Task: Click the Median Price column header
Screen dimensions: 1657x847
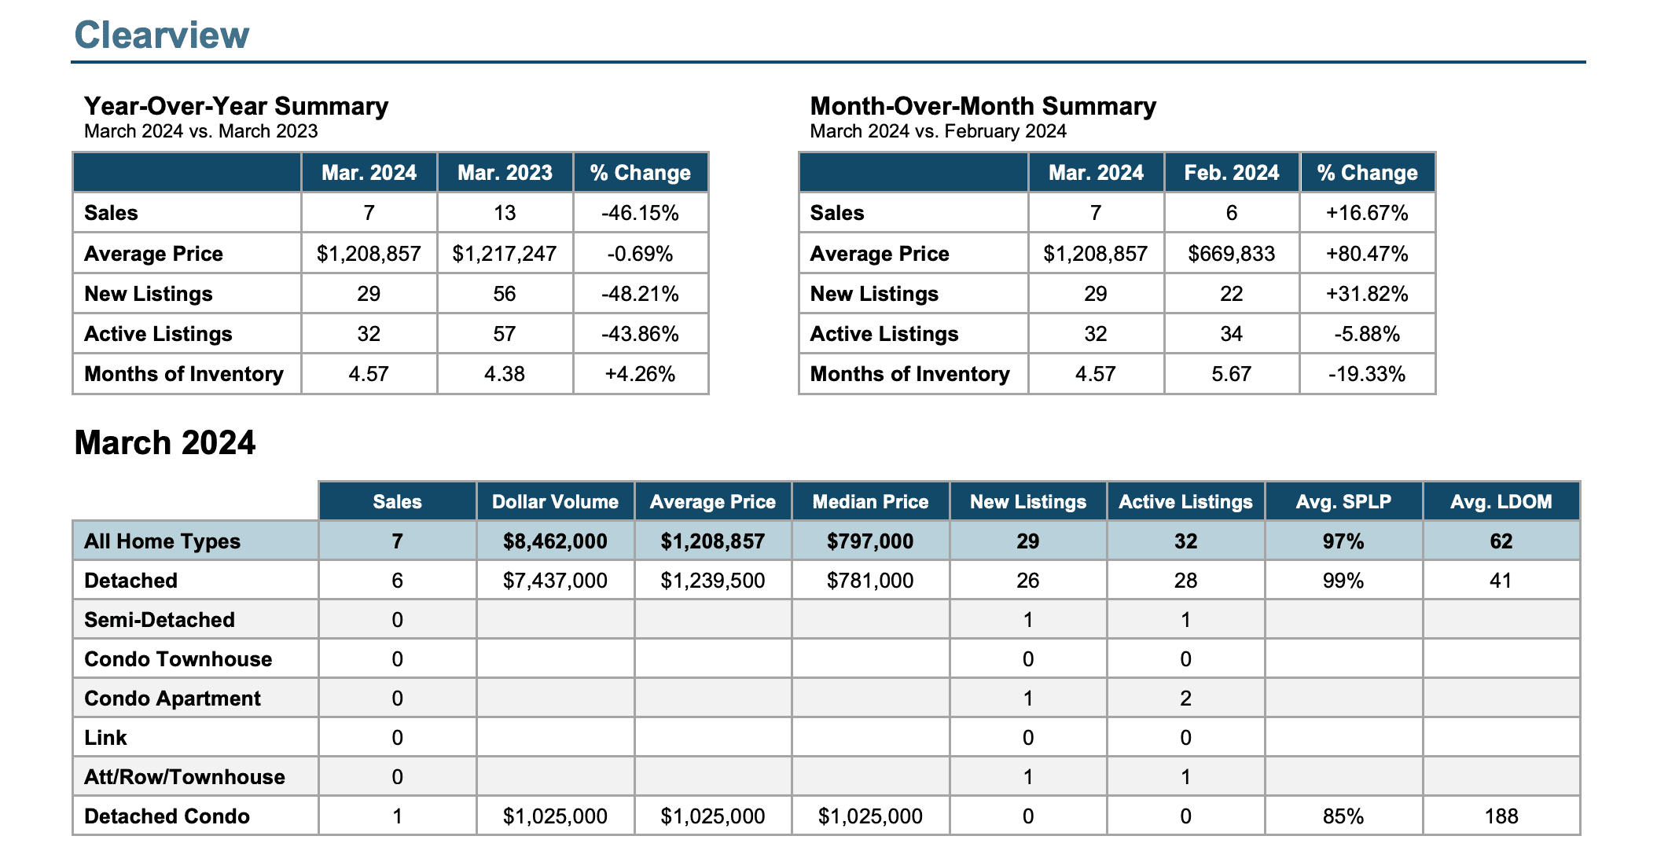Action: click(x=870, y=502)
